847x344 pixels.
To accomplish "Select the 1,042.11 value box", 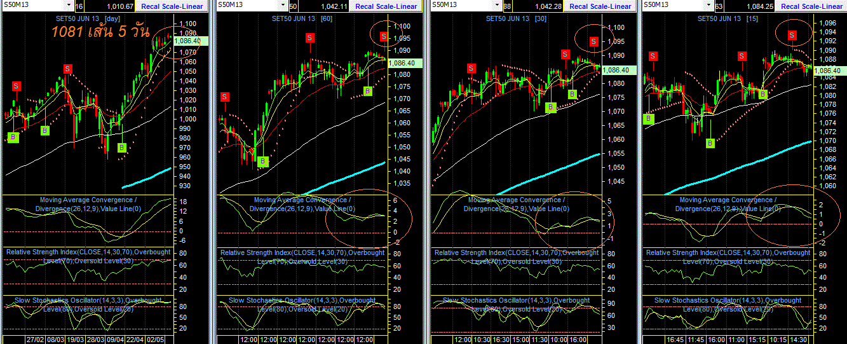I will pyautogui.click(x=323, y=6).
